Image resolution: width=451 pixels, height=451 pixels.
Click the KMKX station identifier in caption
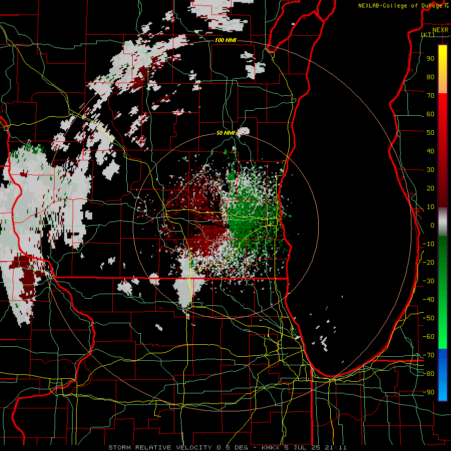coord(271,447)
